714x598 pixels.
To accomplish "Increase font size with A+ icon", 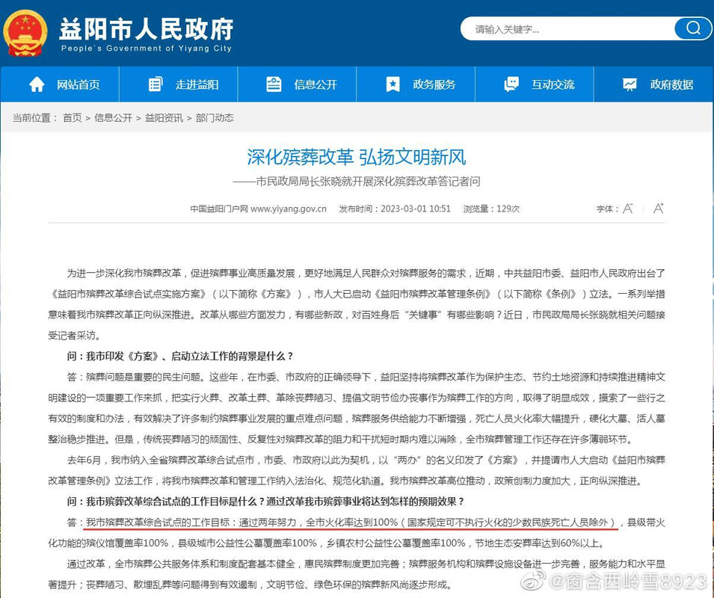I will tap(659, 209).
